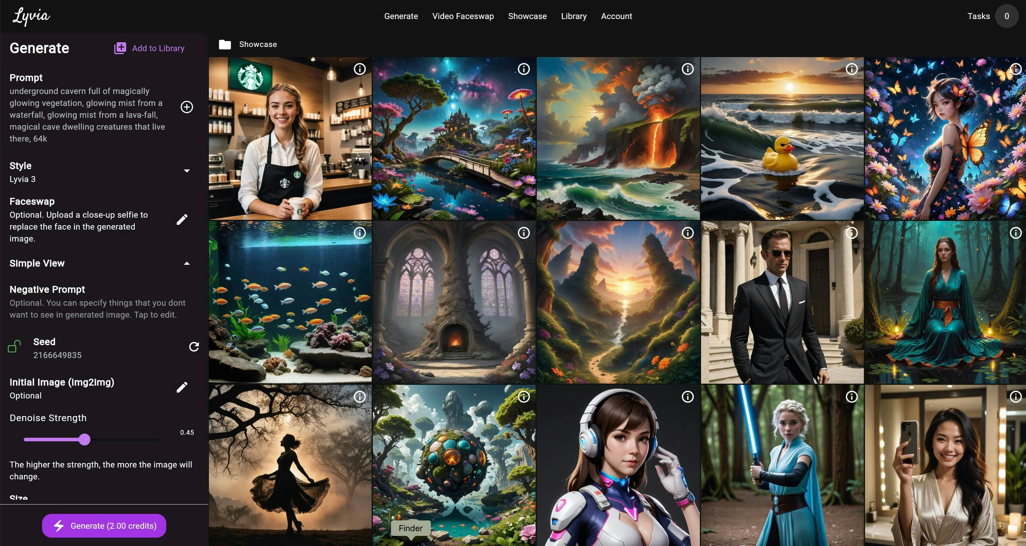
Task: Edit Initial Image with pencil icon
Action: (x=182, y=387)
